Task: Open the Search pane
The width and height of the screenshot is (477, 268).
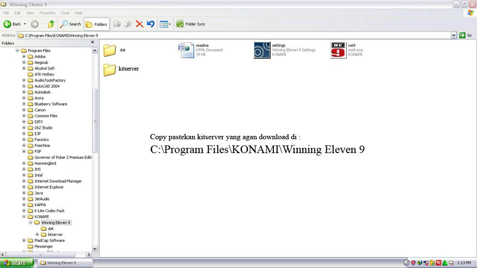Action: point(70,24)
